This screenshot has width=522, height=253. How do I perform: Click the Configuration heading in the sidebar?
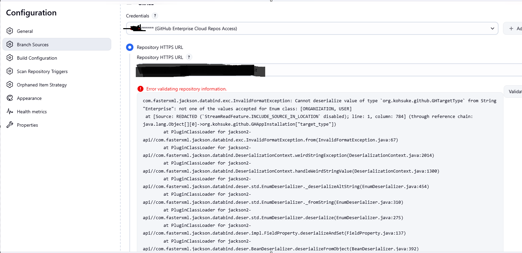click(x=31, y=13)
